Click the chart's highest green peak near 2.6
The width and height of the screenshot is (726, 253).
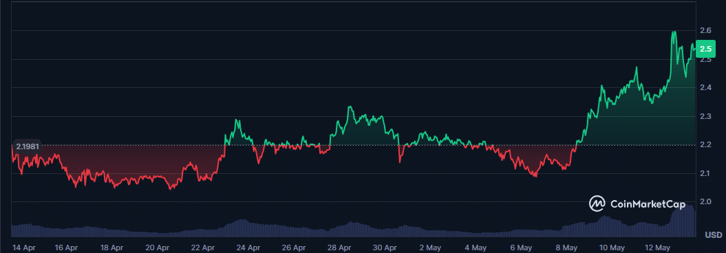[674, 32]
